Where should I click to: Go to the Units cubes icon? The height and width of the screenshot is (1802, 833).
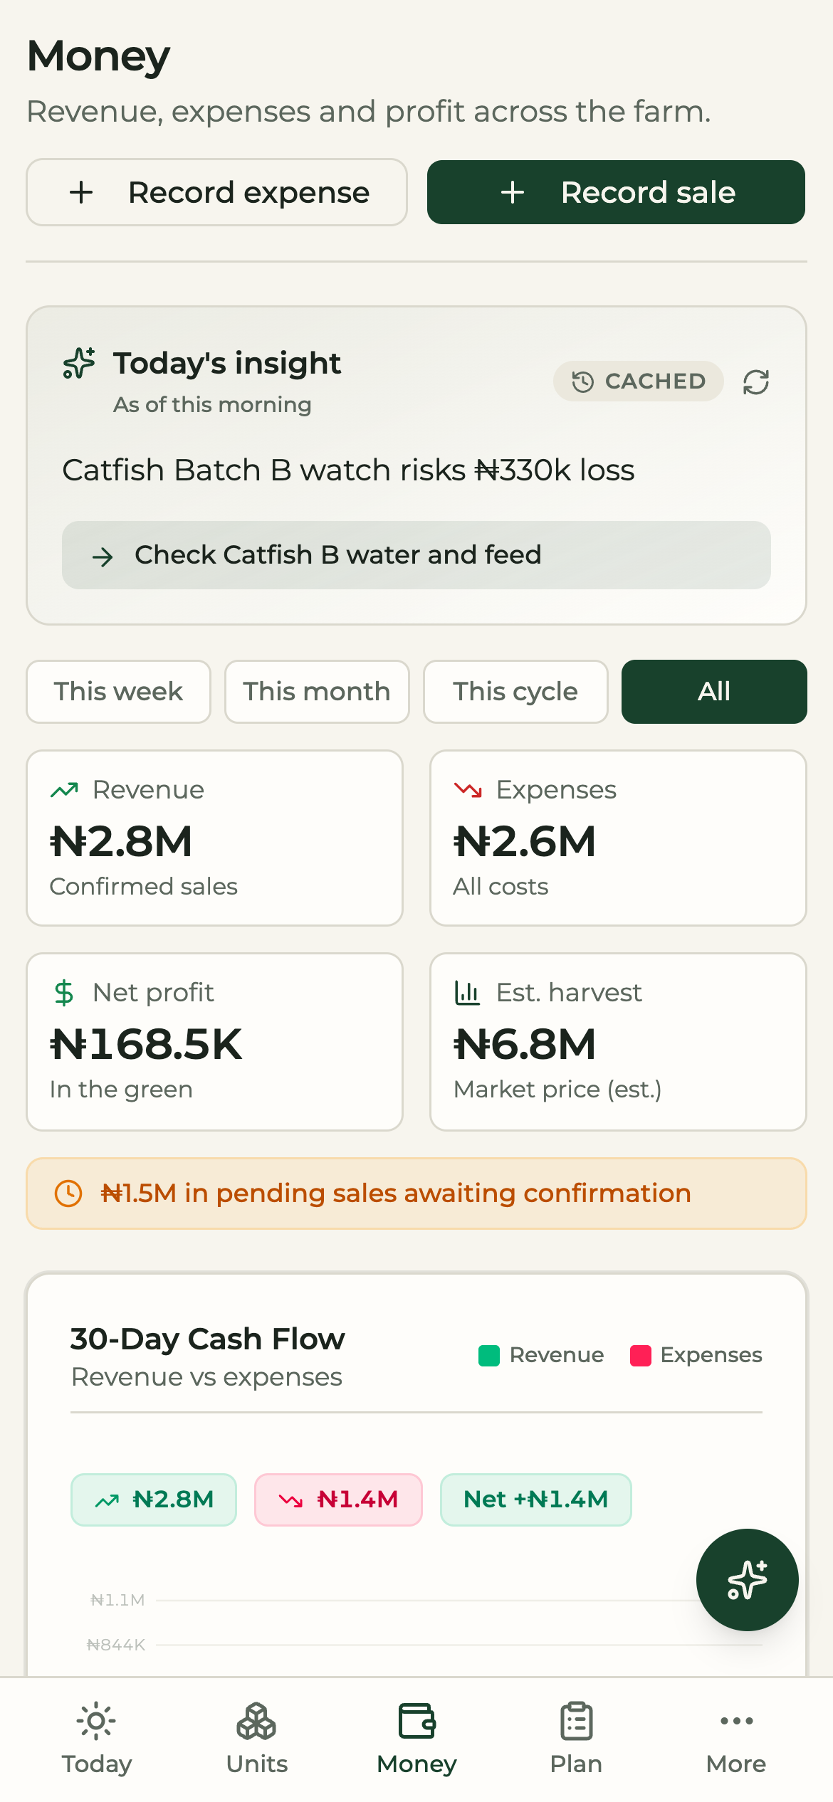tap(256, 1722)
